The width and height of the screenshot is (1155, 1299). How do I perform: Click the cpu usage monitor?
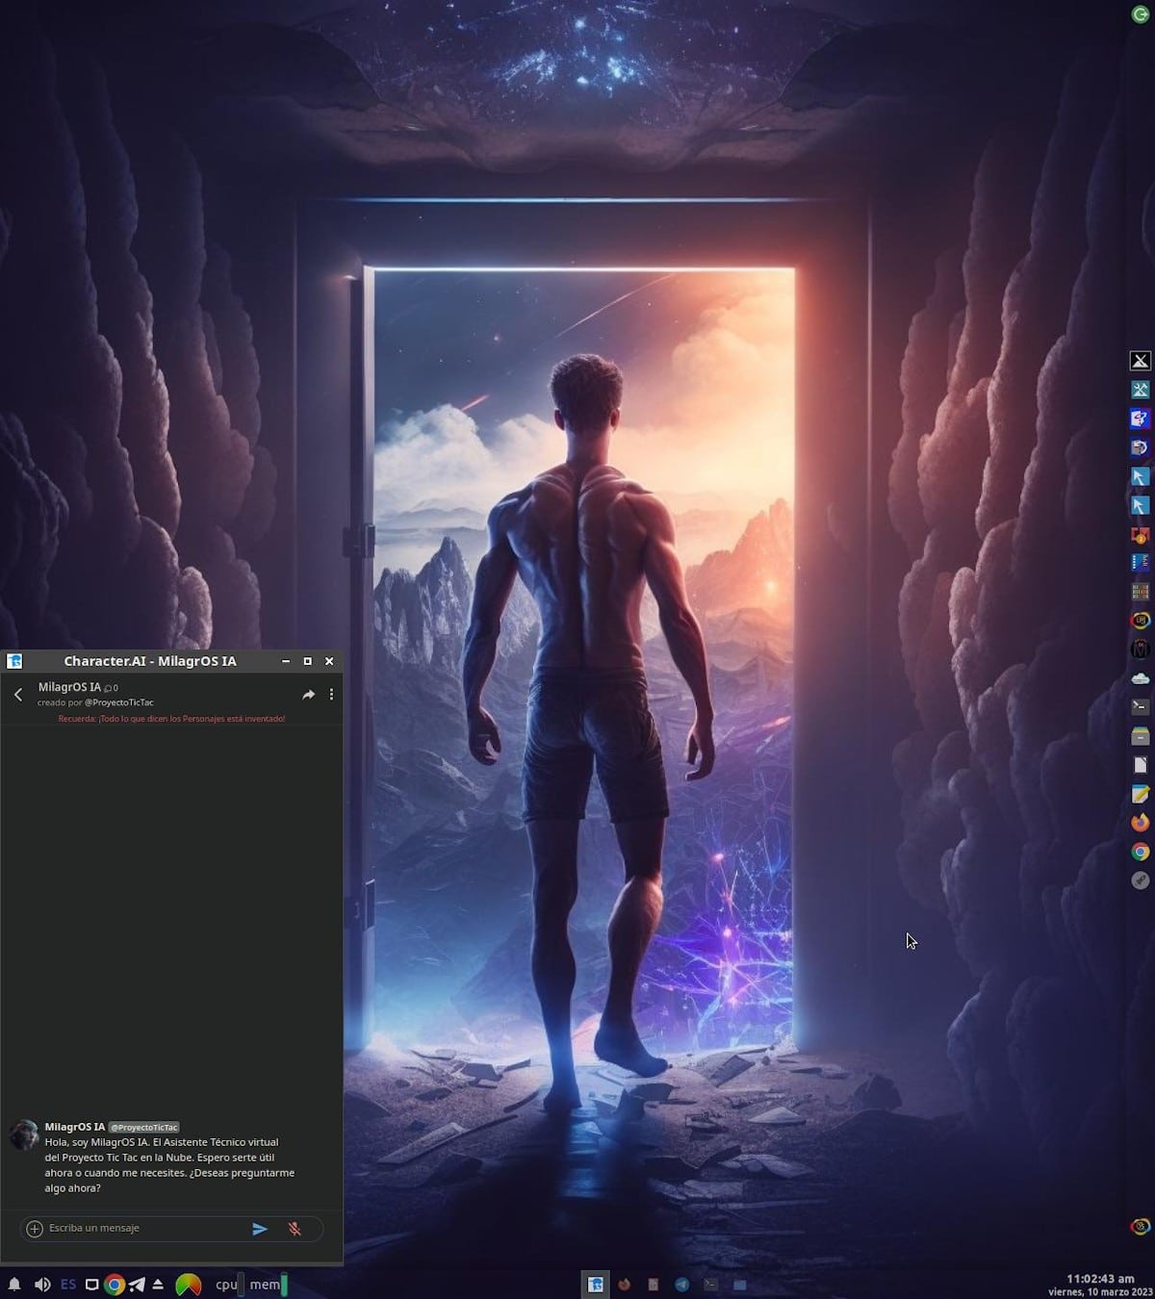[229, 1285]
